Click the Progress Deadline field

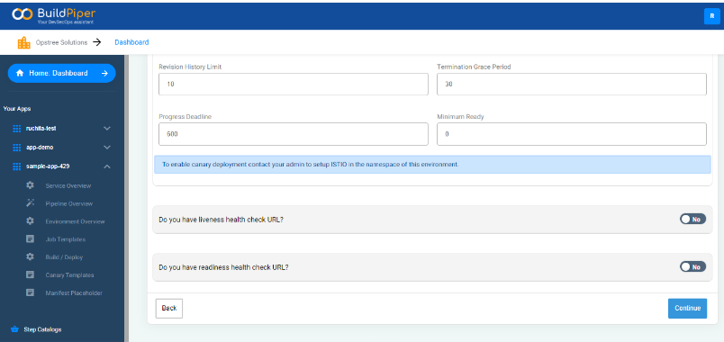[294, 134]
